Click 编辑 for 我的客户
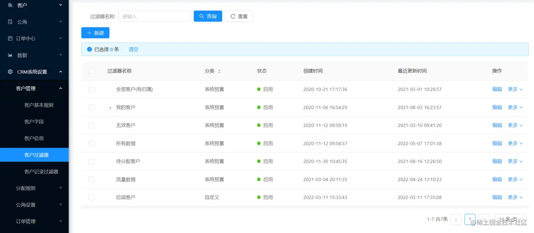Image resolution: width=534 pixels, height=233 pixels. tap(497, 107)
